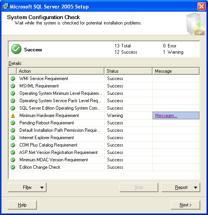Click the Message column header

[x=176, y=71]
